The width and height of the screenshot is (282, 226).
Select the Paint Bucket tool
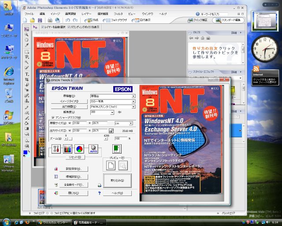26,123
